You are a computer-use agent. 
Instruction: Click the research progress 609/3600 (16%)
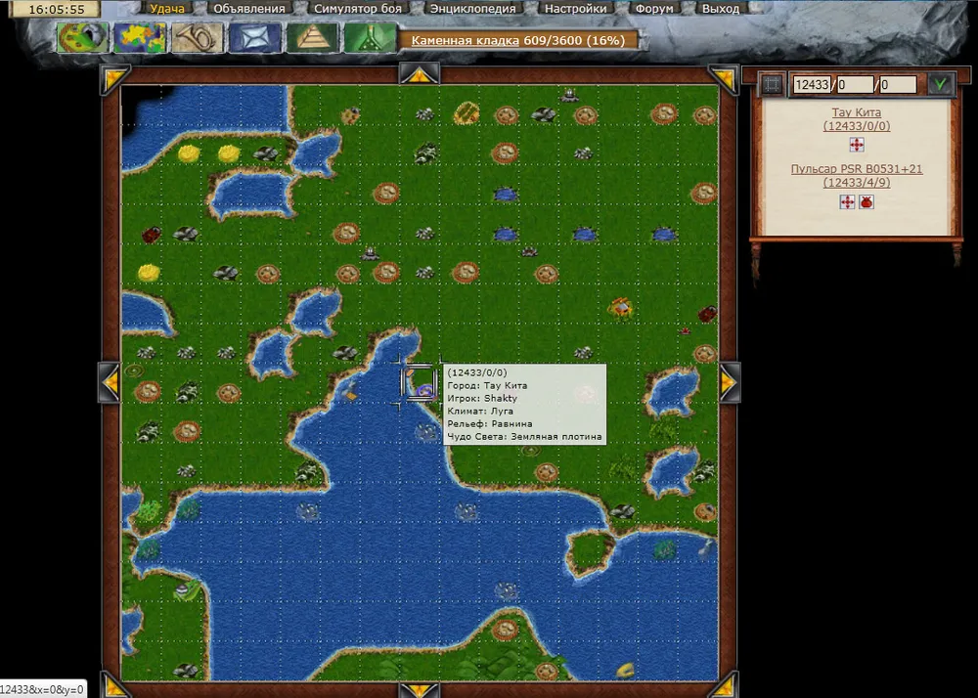[574, 40]
